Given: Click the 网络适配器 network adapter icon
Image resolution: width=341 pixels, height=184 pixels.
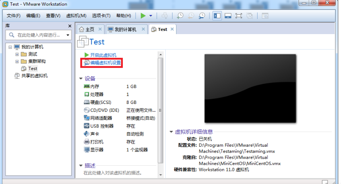Looking at the screenshot, I should pyautogui.click(x=87, y=118).
